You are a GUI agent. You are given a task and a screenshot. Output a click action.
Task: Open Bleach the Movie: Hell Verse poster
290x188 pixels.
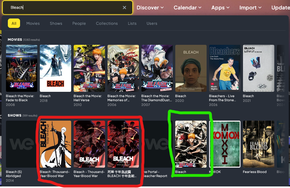point(89,68)
